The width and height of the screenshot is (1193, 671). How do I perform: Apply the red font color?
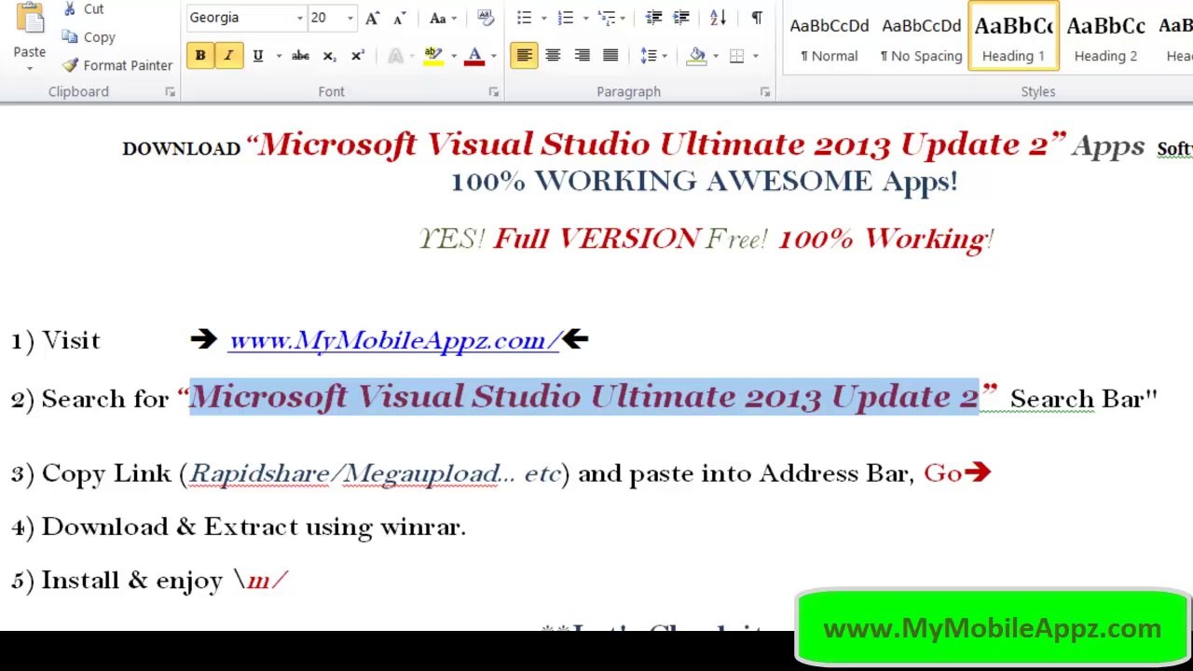[474, 56]
